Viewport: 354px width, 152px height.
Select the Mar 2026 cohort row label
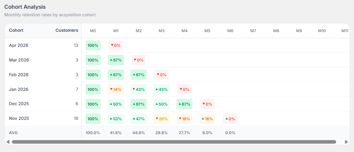[x=19, y=60]
